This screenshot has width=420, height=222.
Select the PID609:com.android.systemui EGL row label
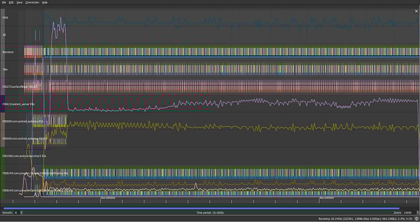coord(23,121)
